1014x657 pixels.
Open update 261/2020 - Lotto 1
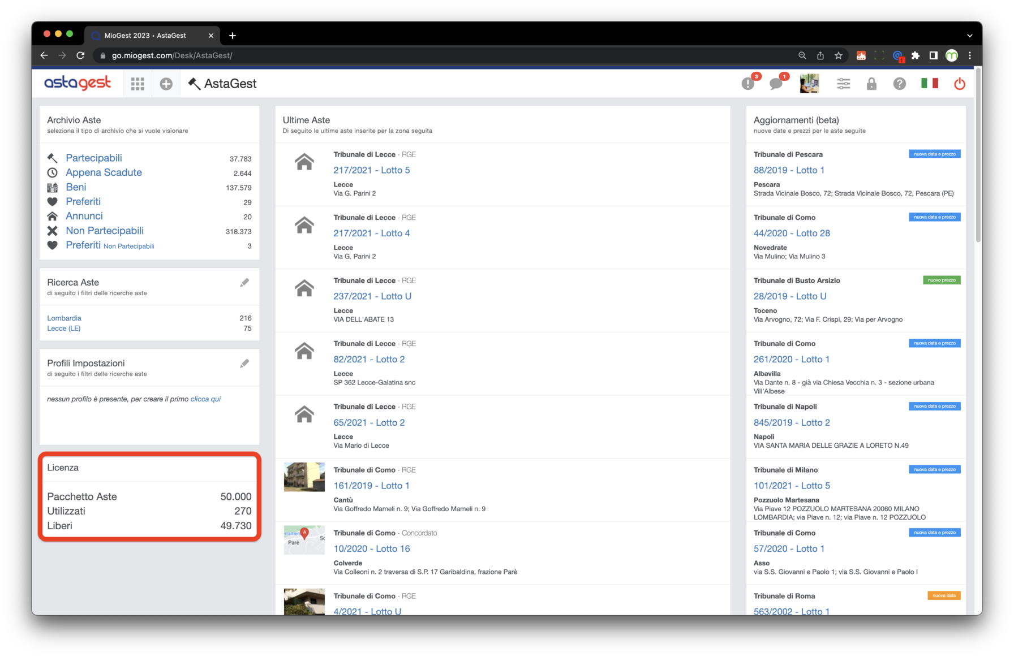792,359
